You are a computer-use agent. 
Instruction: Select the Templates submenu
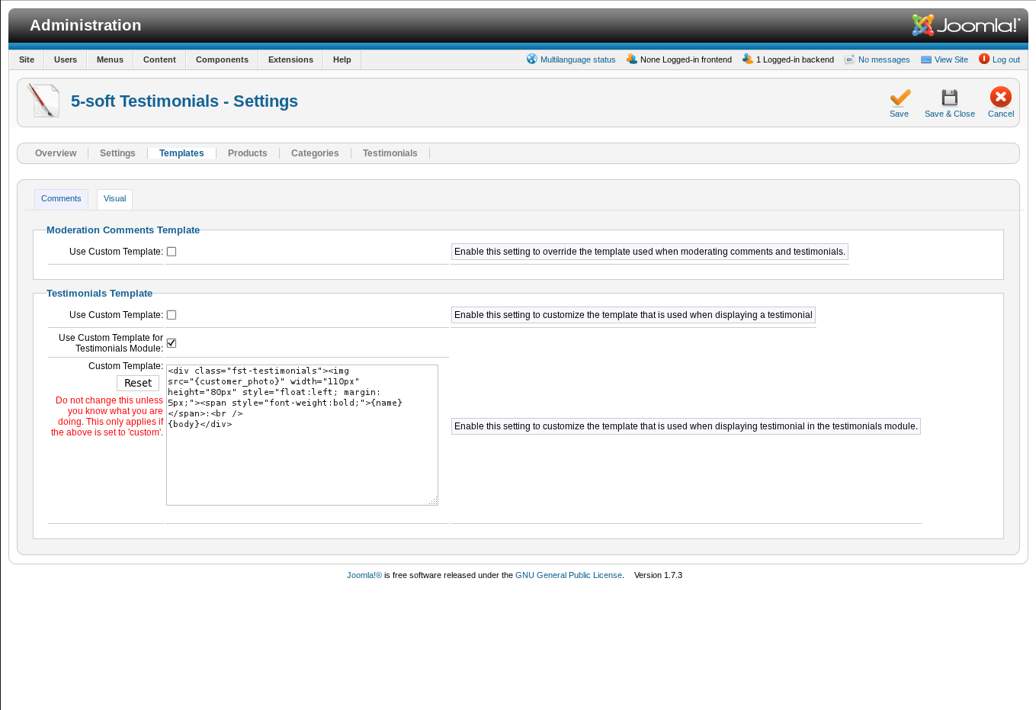(181, 153)
